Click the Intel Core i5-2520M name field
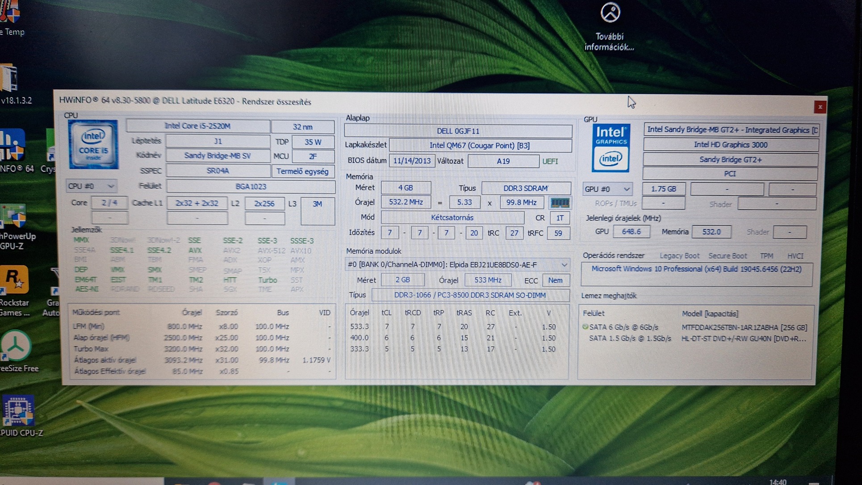 click(198, 126)
